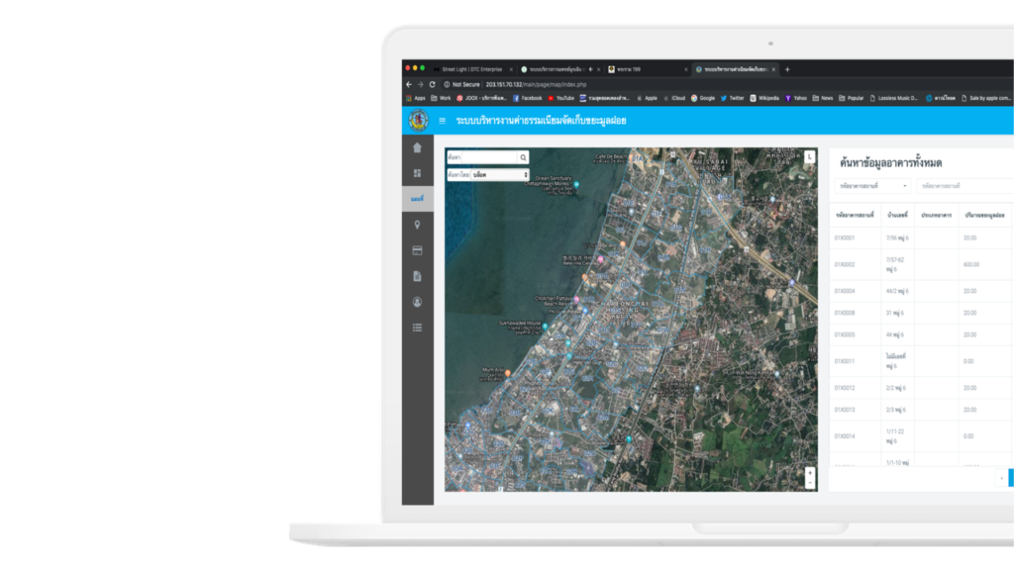Open the Wikipedia bookmark
This screenshot has height=570, width=1014.
point(764,98)
